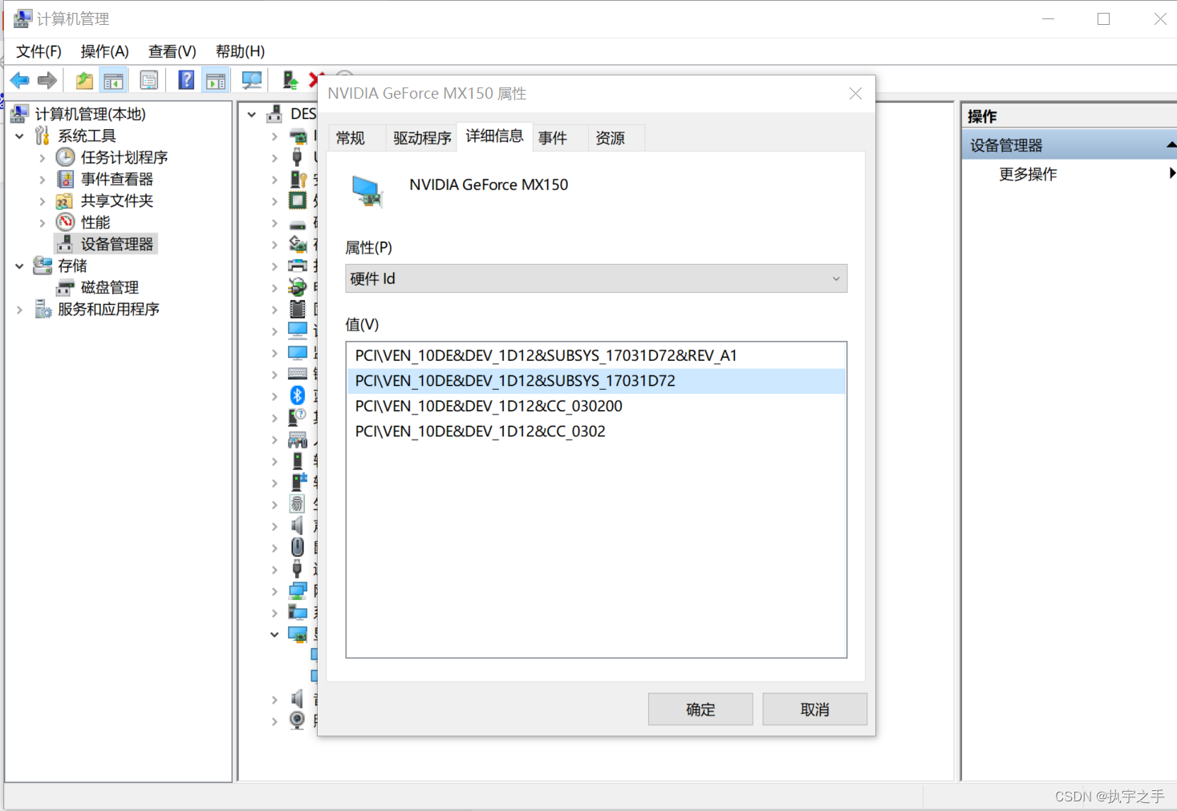This screenshot has height=811, width=1177.
Task: Collapse the 设备管理器 section arrow in 操作 pane
Action: [x=1171, y=145]
